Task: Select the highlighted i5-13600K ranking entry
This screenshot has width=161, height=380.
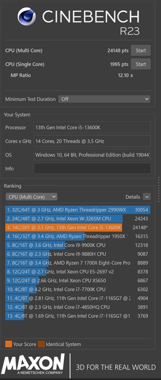Action: [x=78, y=227]
